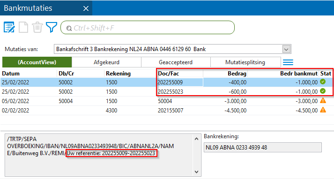Select date 05/02/2022 row
Screen dimensions: 334x179
point(15,101)
